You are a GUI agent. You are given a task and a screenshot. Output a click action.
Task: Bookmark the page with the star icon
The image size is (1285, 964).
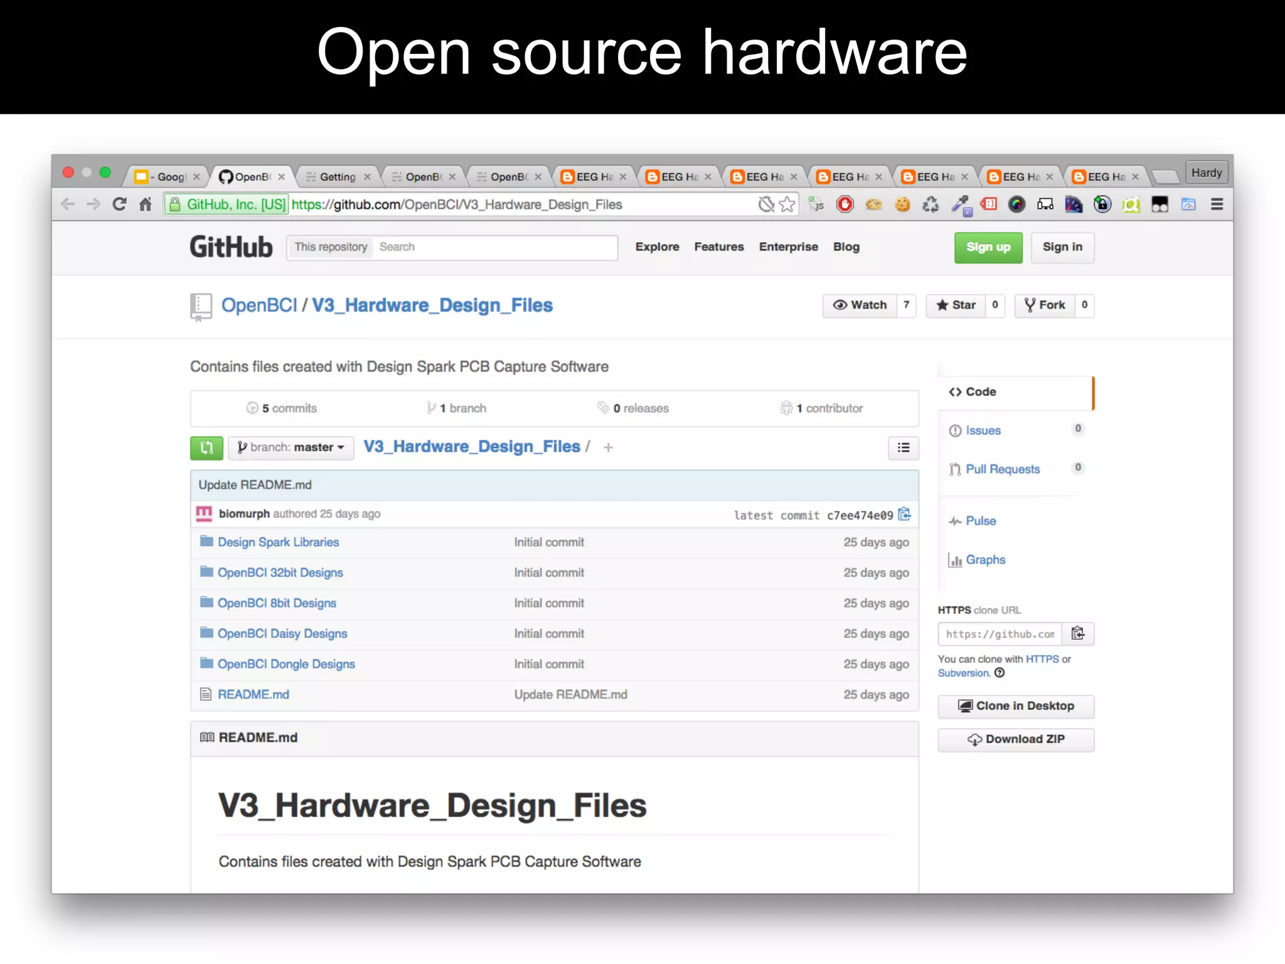pos(787,205)
